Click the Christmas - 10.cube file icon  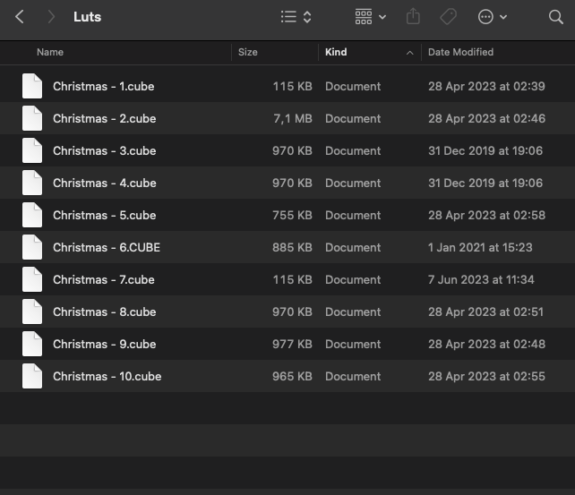[x=32, y=377]
